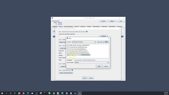Click the Step 5 Pub/Sub info icon

72,70
